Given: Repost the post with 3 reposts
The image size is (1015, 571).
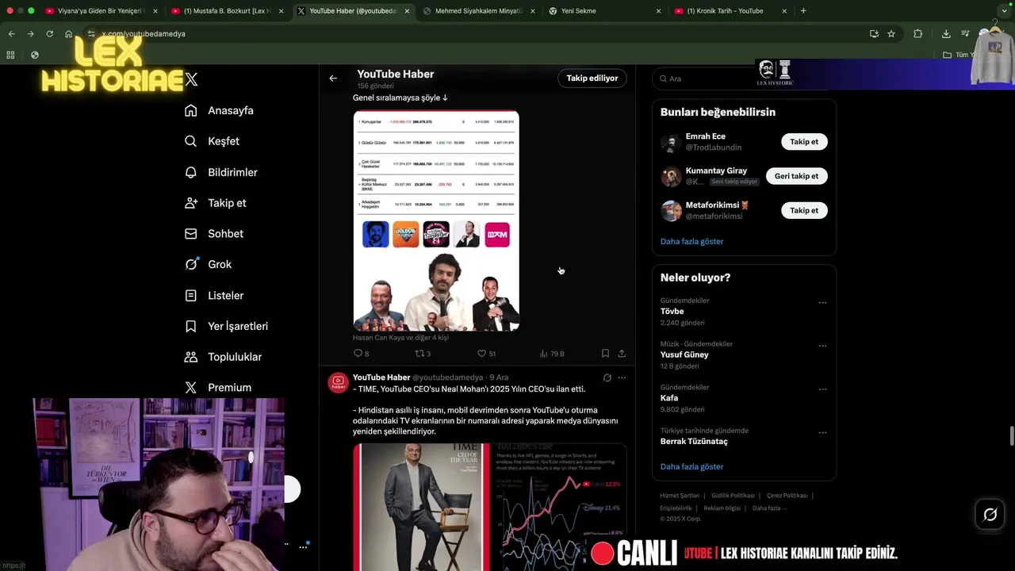Looking at the screenshot, I should point(423,353).
